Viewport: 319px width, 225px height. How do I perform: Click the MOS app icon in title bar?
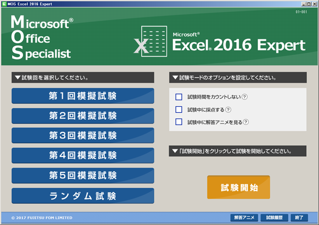tap(4, 4)
